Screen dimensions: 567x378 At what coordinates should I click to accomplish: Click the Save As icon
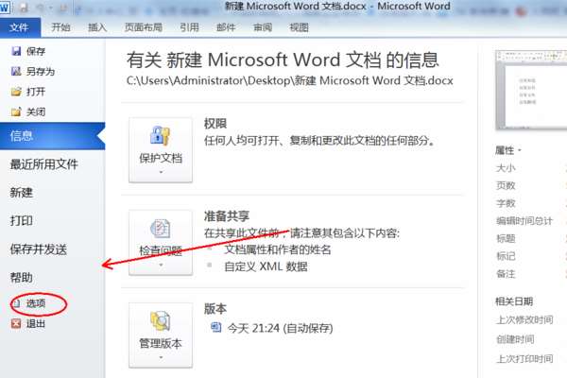[x=16, y=71]
